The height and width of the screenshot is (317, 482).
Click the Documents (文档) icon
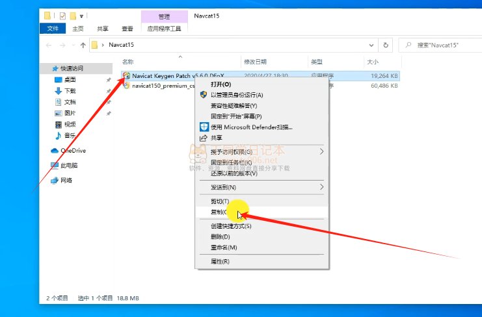tap(58, 102)
